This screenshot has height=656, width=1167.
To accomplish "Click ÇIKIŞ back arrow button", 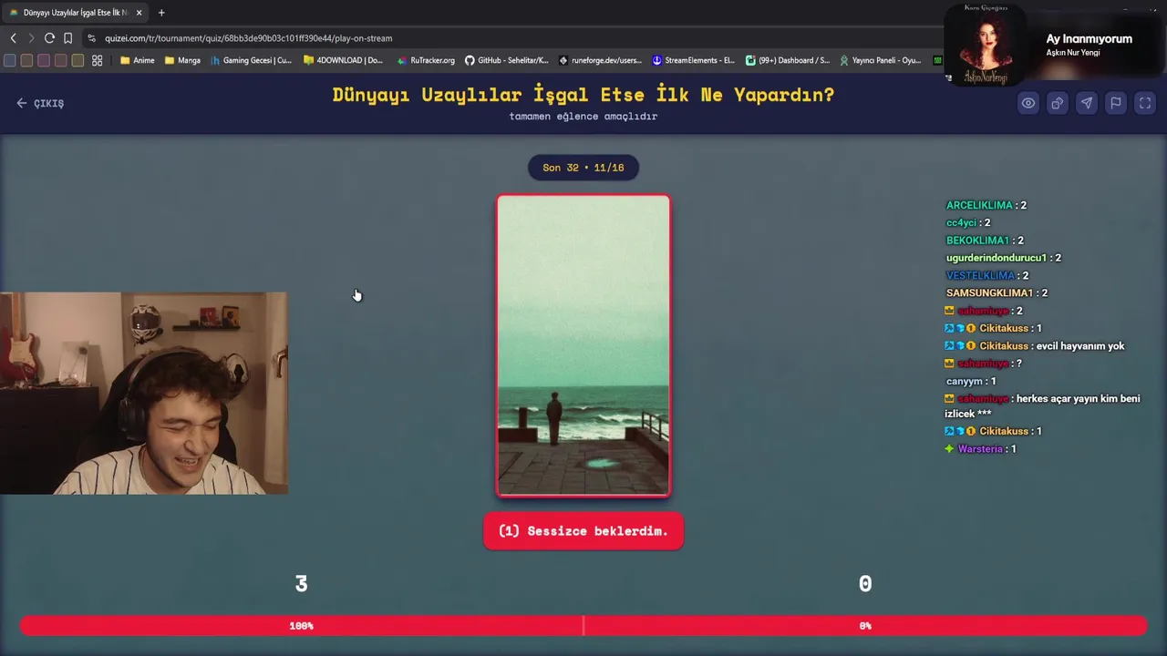I will (40, 103).
